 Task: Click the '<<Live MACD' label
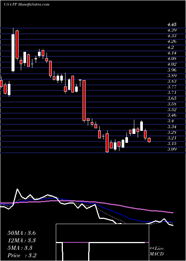[157, 251]
